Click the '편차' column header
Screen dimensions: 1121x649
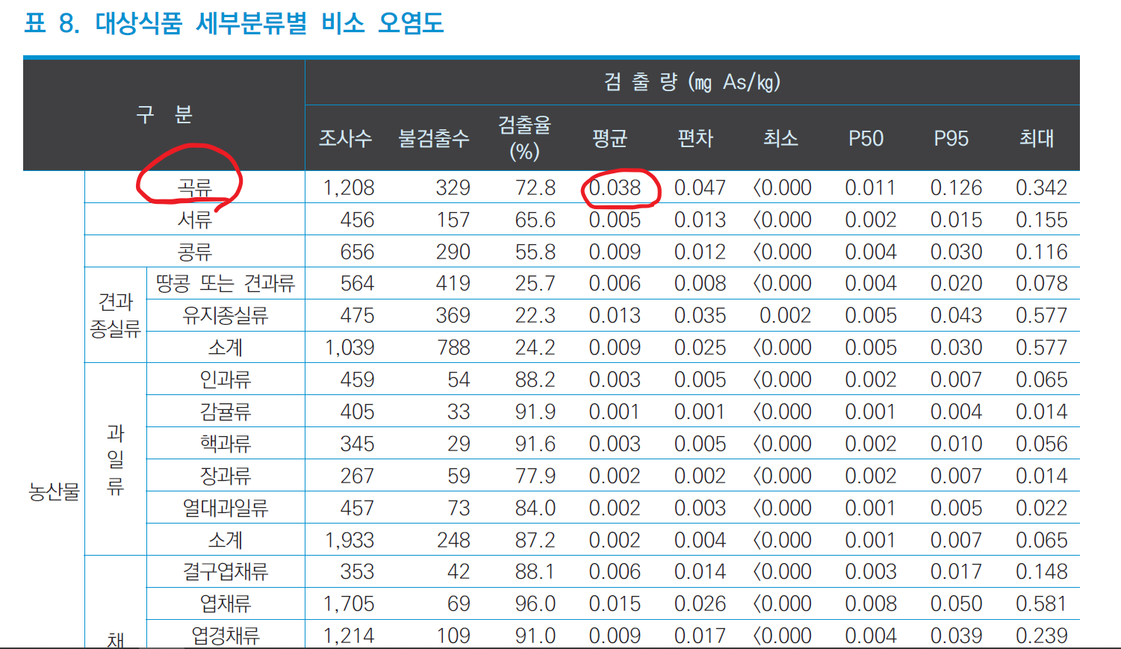695,138
